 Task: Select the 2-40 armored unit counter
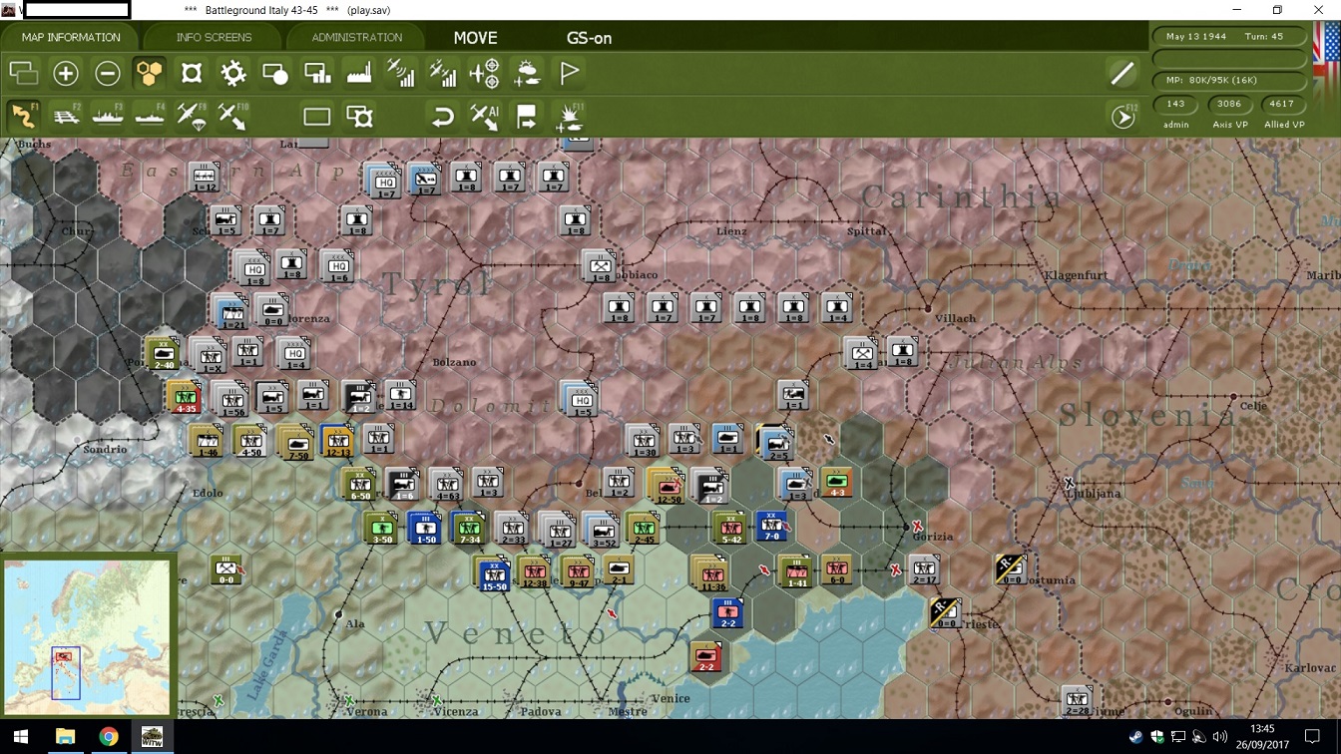pyautogui.click(x=163, y=352)
